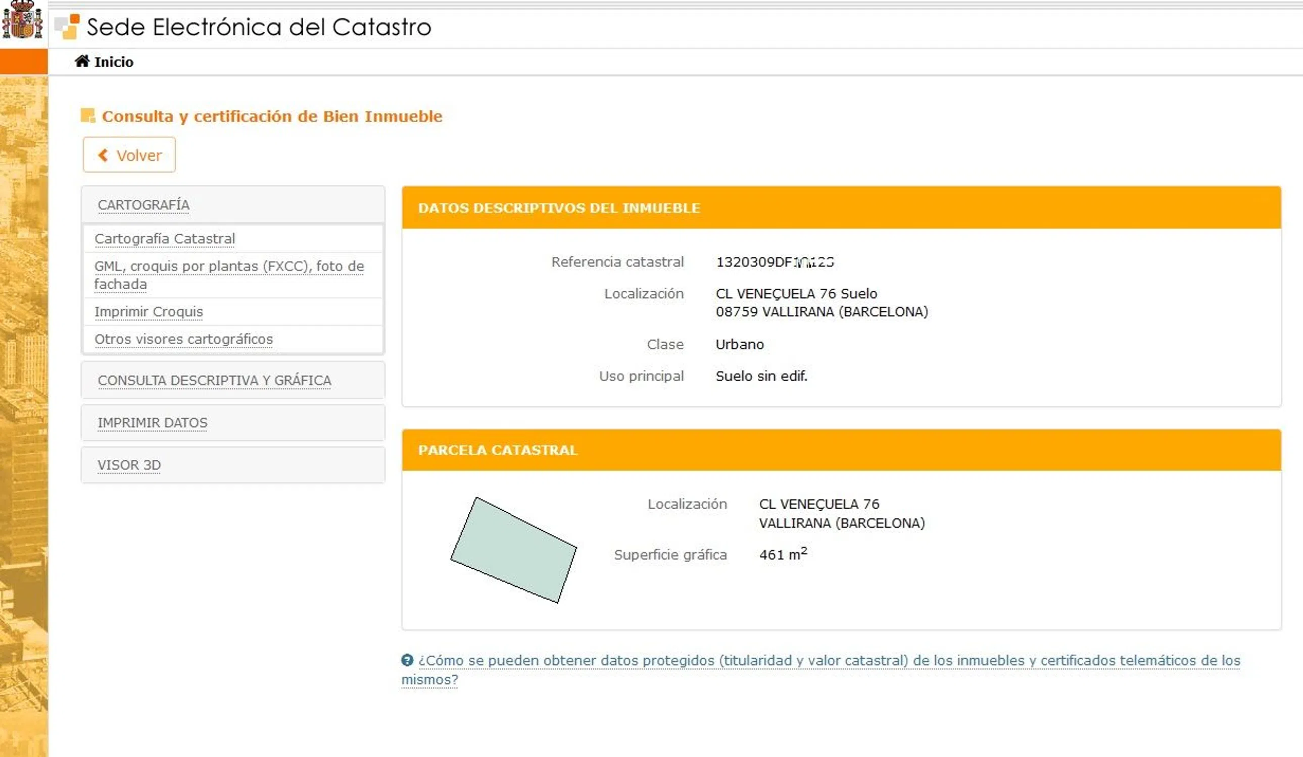Click the Sede Electrónica del Catastro title
The height and width of the screenshot is (757, 1303).
259,27
